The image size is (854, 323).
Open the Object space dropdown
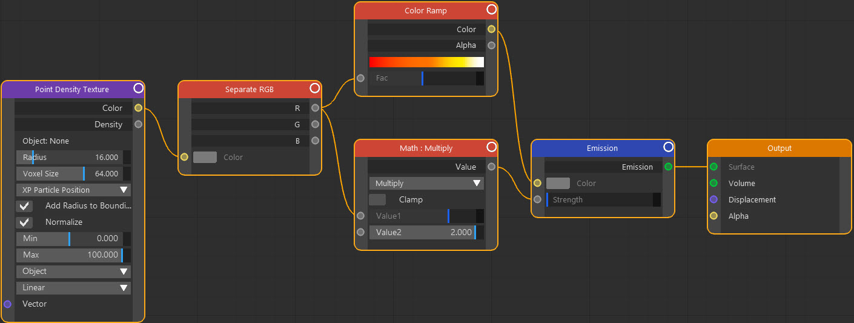(73, 271)
